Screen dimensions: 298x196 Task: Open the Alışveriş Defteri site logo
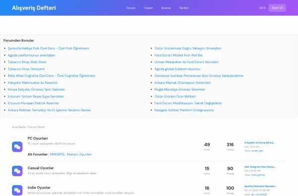(x=34, y=8)
